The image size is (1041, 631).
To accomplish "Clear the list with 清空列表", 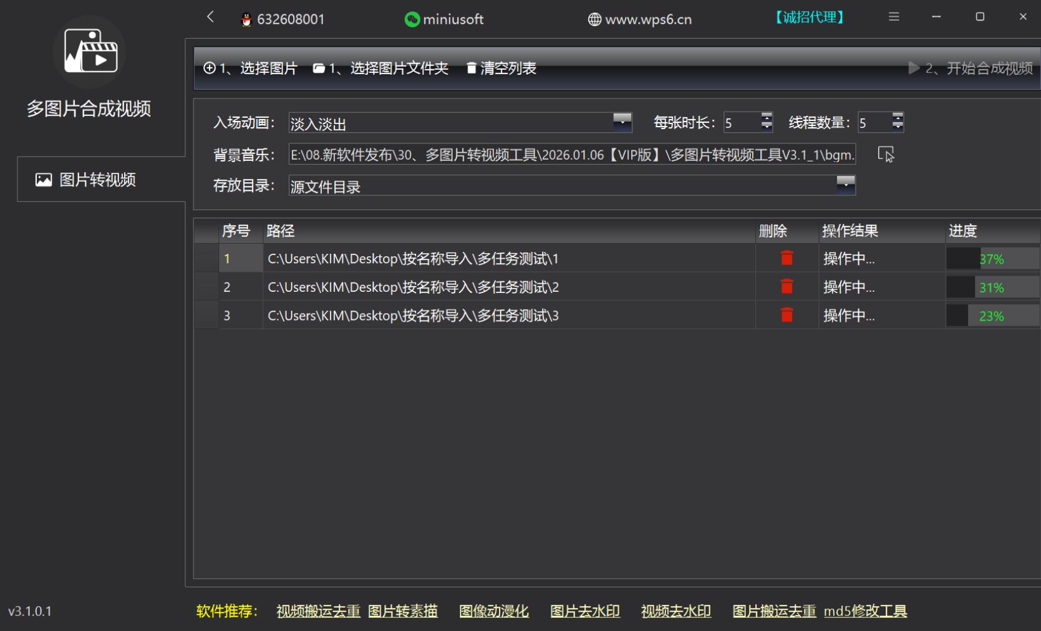I will [x=501, y=68].
